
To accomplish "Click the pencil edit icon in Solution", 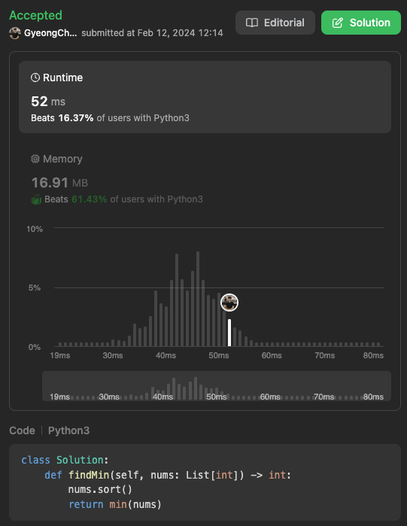I will point(338,23).
